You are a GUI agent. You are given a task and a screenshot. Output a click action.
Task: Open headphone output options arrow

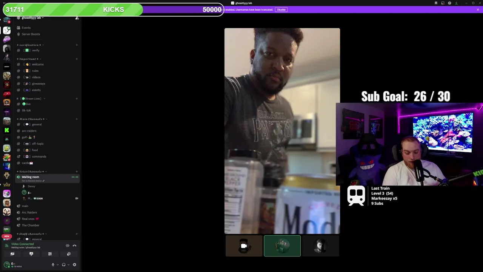pos(68,265)
